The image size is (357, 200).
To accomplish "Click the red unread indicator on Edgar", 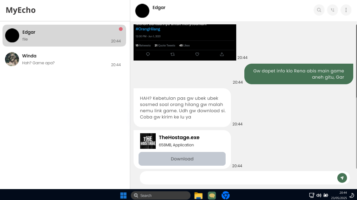I will tap(121, 29).
